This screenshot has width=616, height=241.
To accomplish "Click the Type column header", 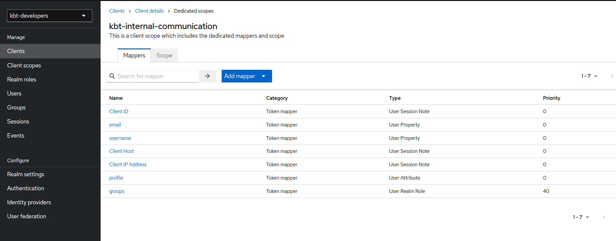I will pos(395,98).
